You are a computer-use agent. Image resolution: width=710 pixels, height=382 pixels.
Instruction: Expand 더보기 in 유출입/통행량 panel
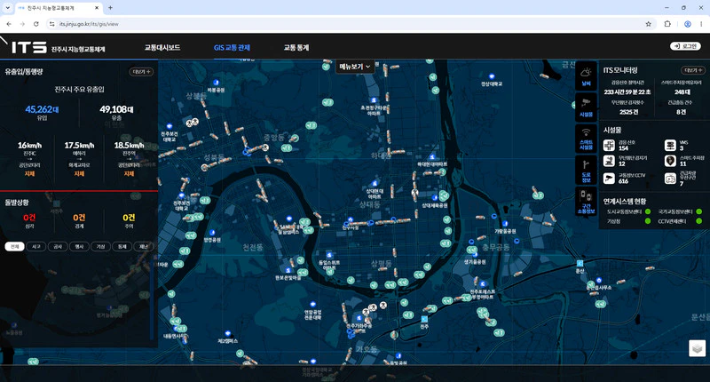click(141, 72)
